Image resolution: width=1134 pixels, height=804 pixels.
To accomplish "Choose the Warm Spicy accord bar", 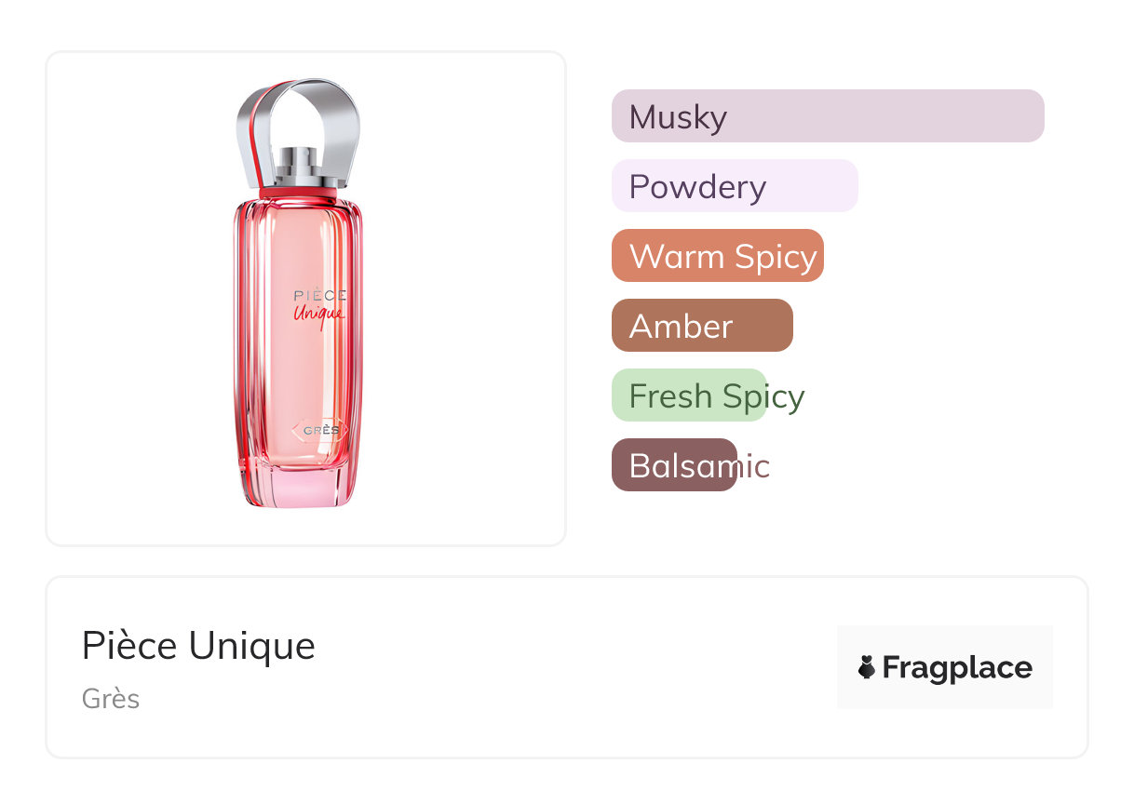I will tap(717, 256).
